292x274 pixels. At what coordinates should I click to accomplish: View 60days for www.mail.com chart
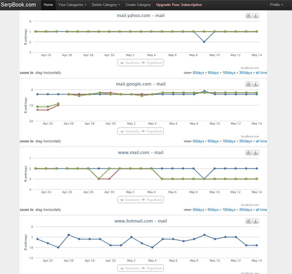pos(198,210)
